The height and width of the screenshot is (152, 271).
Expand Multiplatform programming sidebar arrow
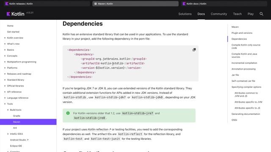pos(5,62)
